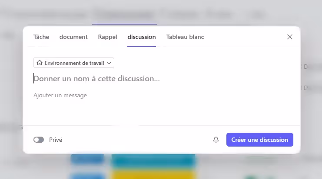Viewport: 322px width, 179px height.
Task: Click the chevron beside Environnement de travail
Action: pyautogui.click(x=109, y=63)
